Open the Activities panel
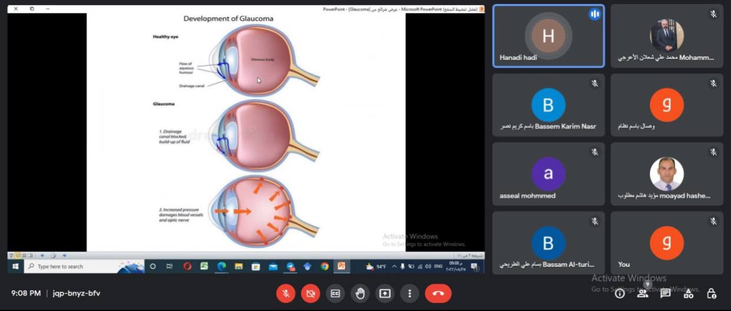This screenshot has height=311, width=731. coord(688,293)
